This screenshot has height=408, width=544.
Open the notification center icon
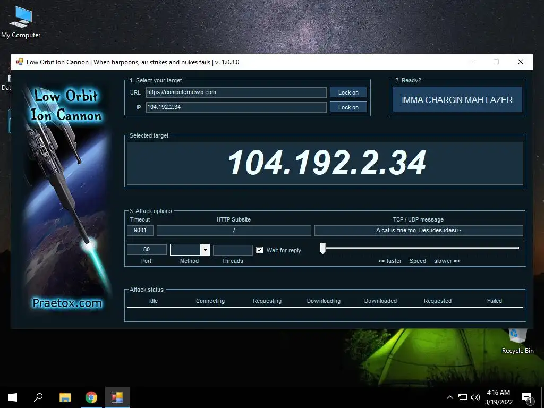tap(527, 398)
